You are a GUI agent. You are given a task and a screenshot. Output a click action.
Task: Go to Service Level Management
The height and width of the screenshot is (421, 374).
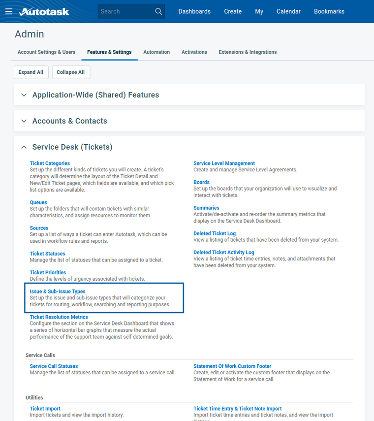[x=224, y=163]
